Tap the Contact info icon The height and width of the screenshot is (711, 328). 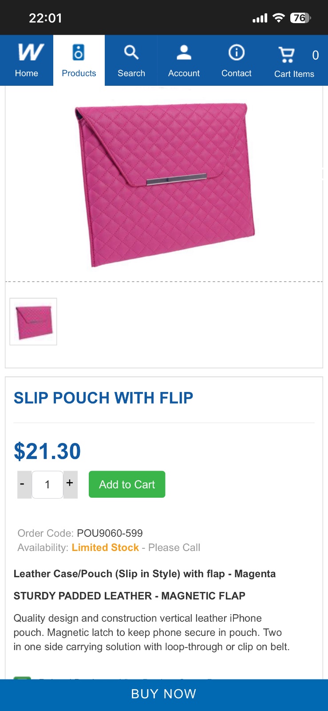[236, 52]
